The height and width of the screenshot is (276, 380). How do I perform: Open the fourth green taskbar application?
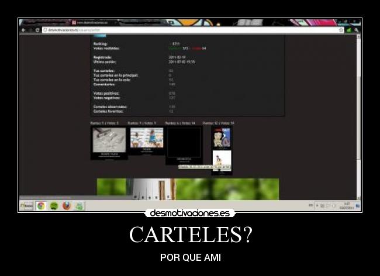tap(79, 206)
